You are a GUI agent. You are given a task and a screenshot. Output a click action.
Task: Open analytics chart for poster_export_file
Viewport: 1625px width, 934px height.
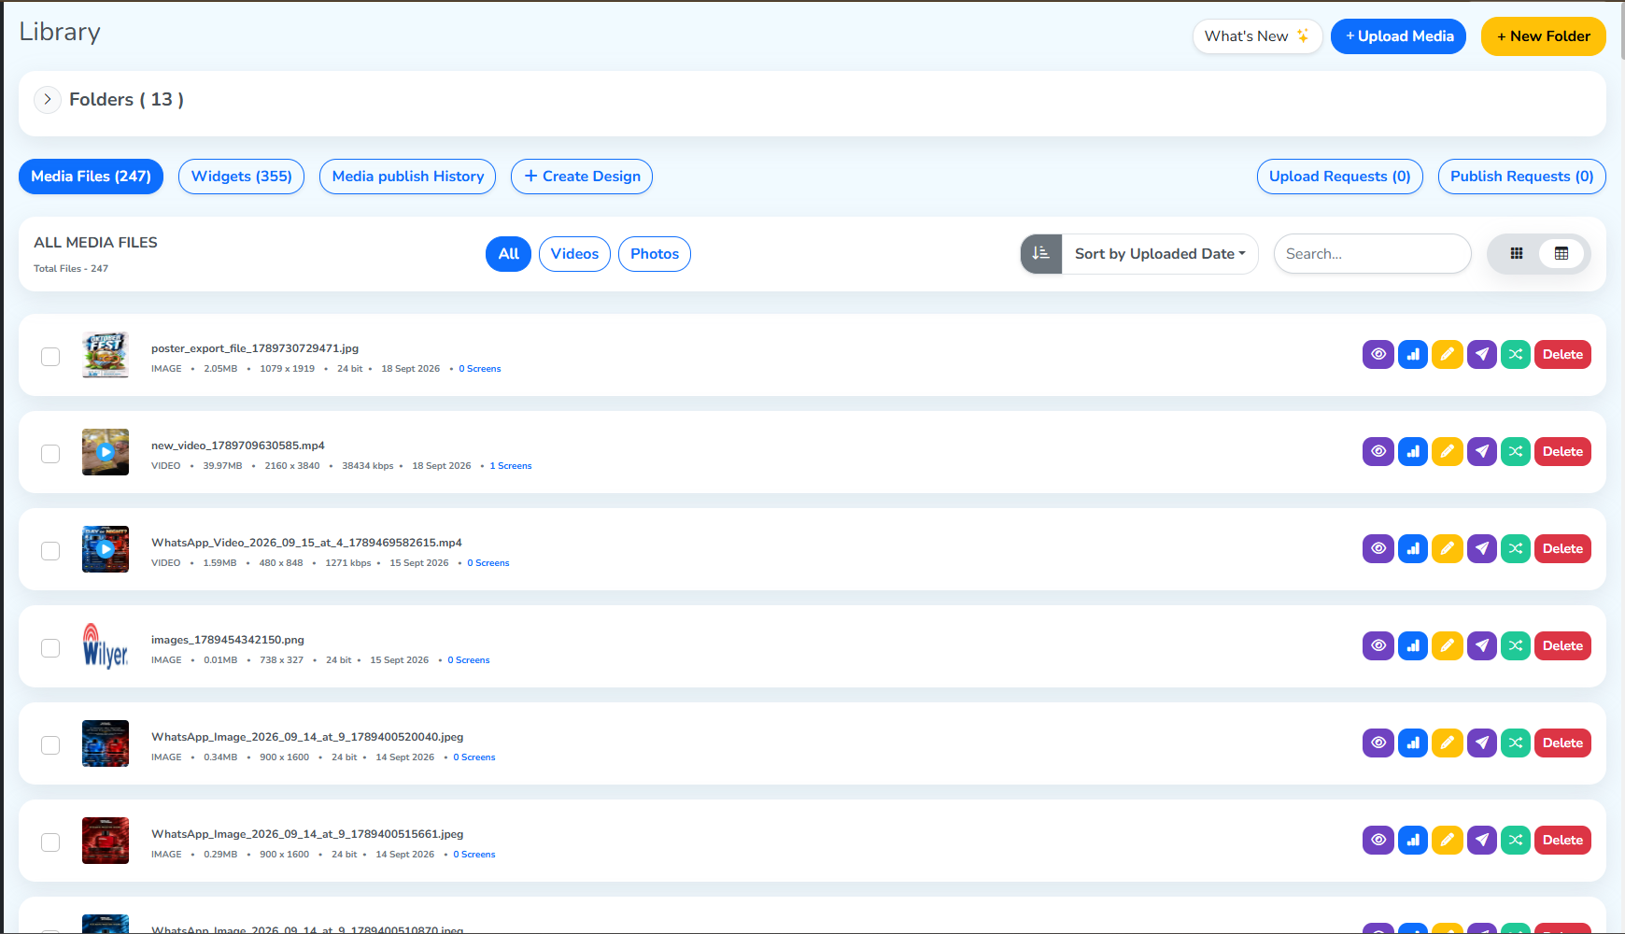1412,354
